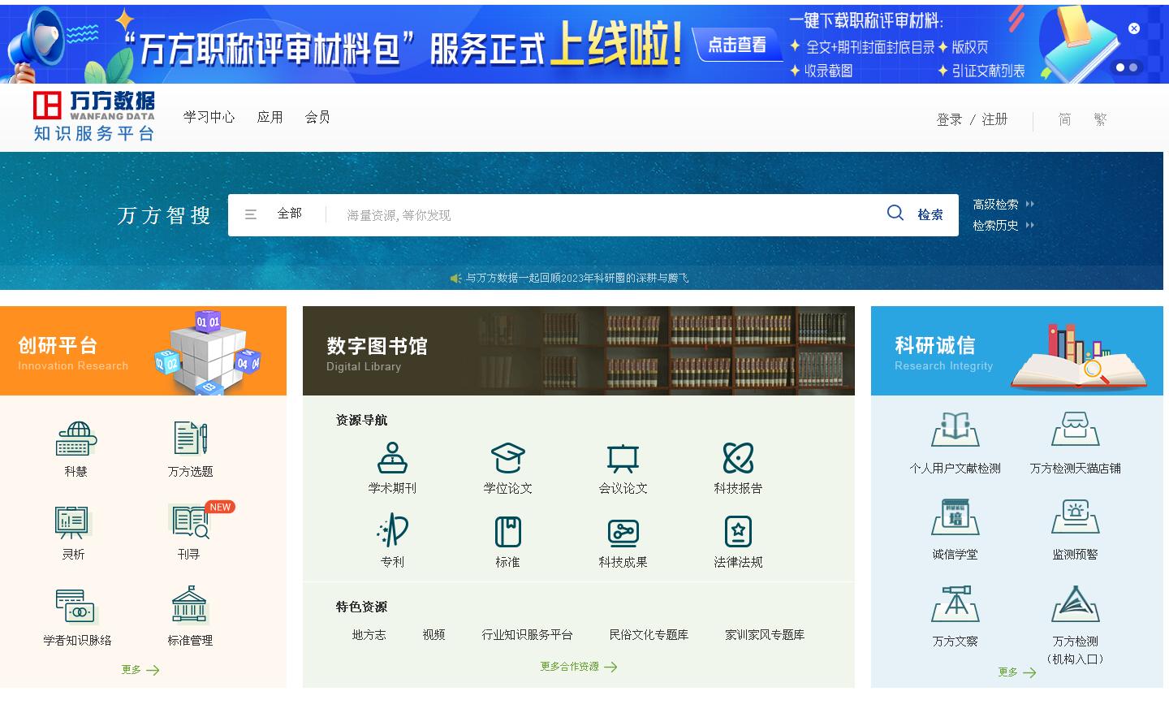Viewport: 1169px width, 713px height.
Task: Switch to traditional Chinese 繁
Action: tap(1100, 120)
